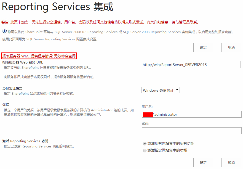Click the 使用此页面可为 SQL Server Reporting Services text
This screenshot has width=243, height=169.
coord(50,39)
